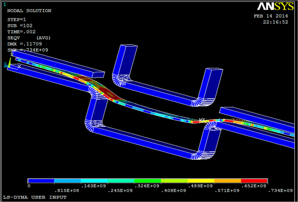Click the red legend band above .652E+09
The height and width of the screenshot is (202, 298).
coord(254,181)
